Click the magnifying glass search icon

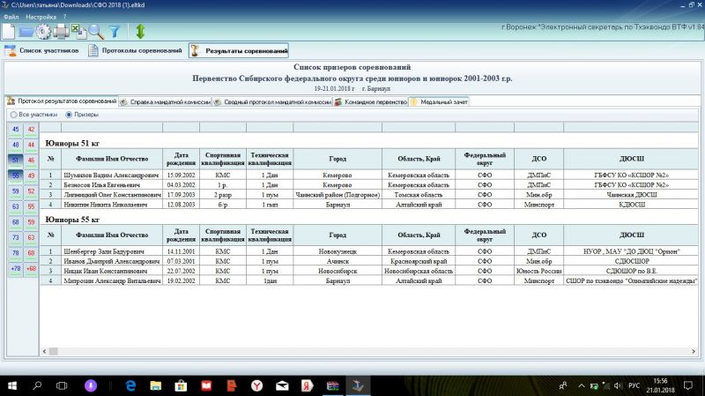[x=95, y=31]
